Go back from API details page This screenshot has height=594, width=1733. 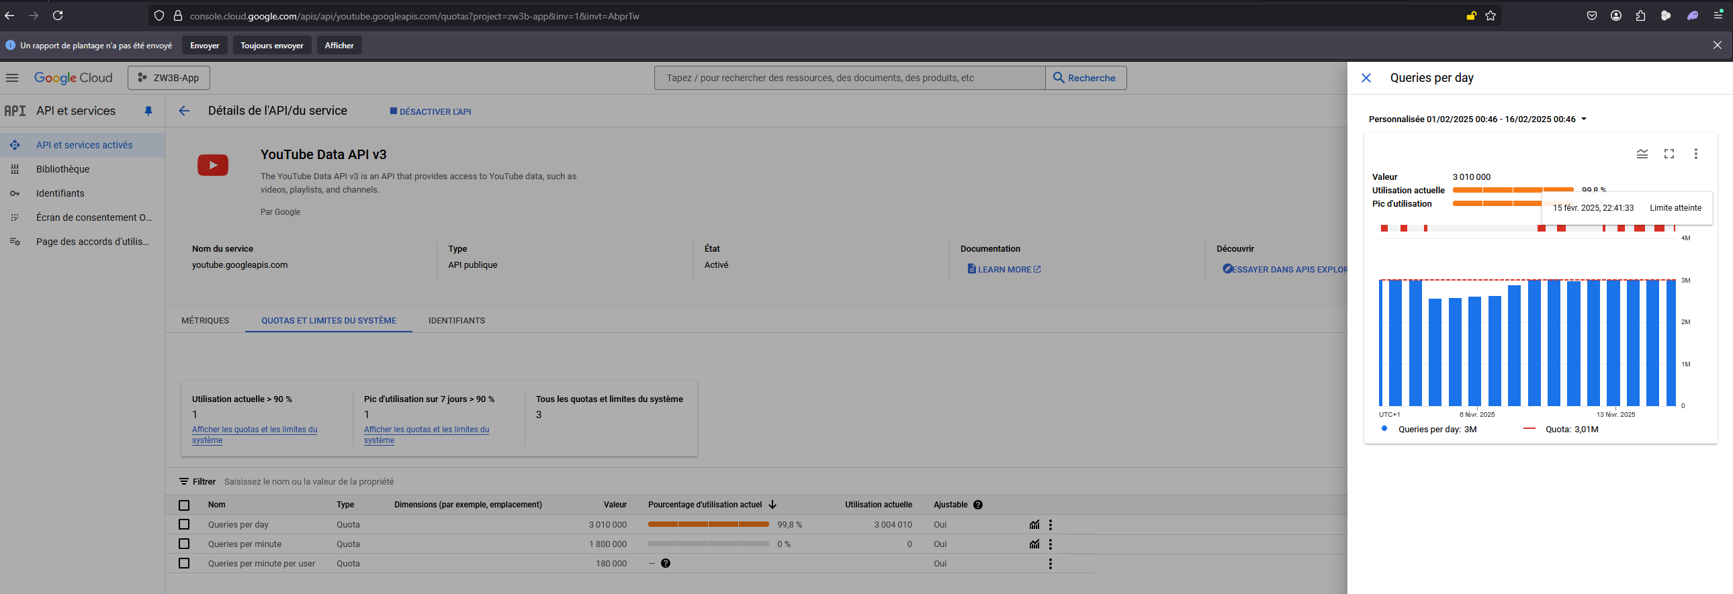[x=184, y=111]
